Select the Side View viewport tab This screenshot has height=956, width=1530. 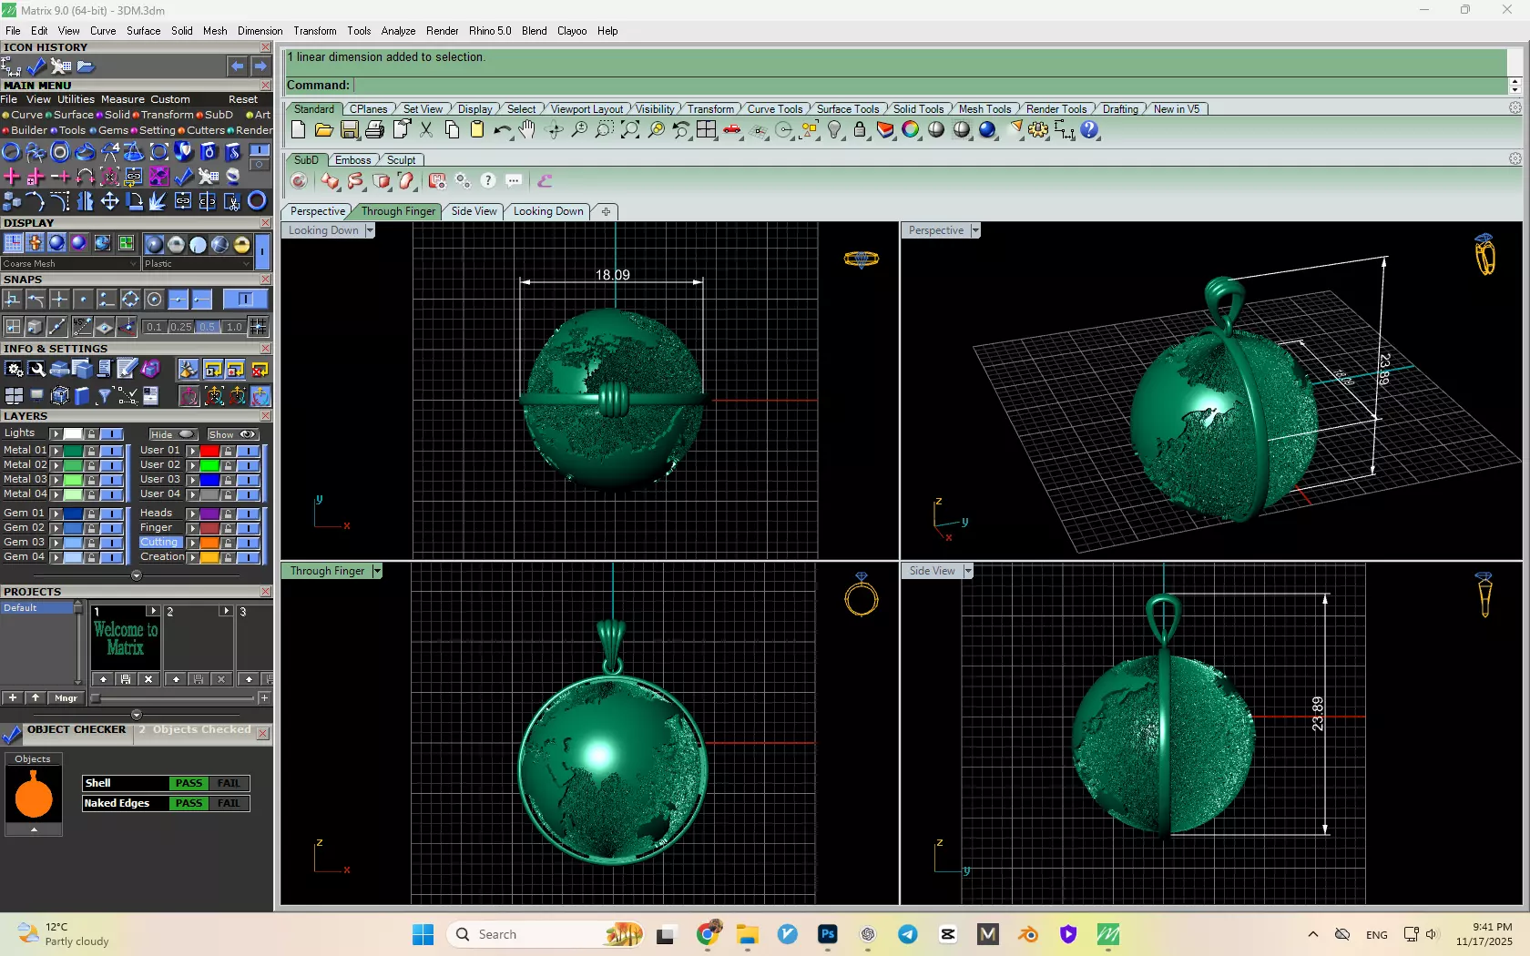[x=474, y=211]
